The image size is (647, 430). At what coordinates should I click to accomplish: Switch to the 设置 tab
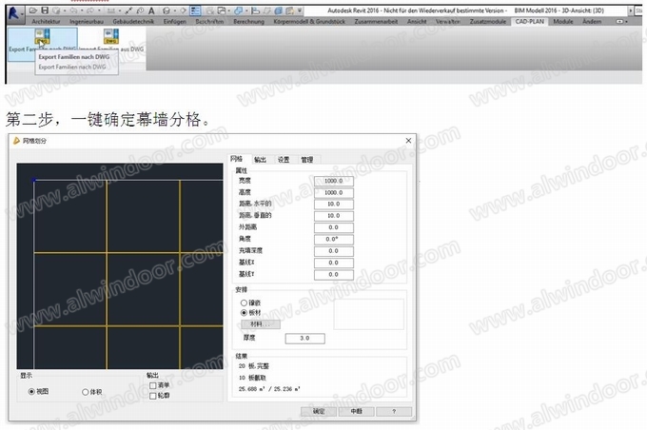(284, 160)
